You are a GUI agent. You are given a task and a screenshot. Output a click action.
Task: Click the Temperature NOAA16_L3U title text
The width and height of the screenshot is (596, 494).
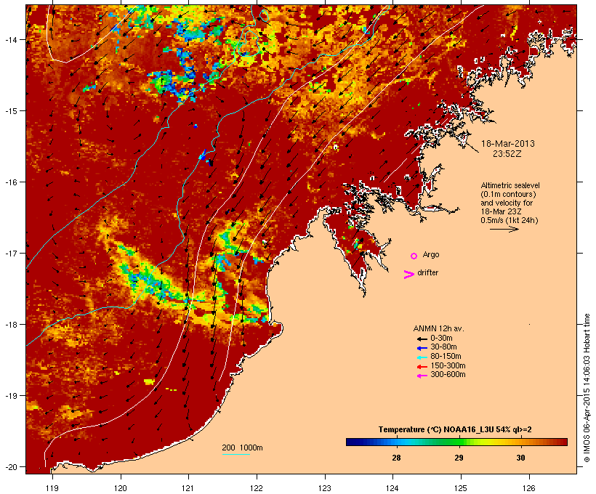click(455, 429)
